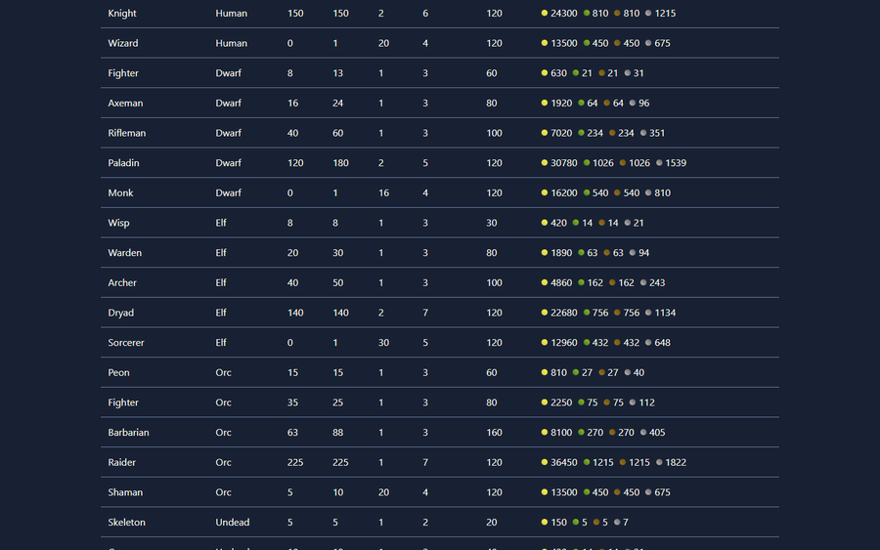Click the 30780 gold cost value for Paladin
This screenshot has width=880, height=550.
tap(564, 162)
